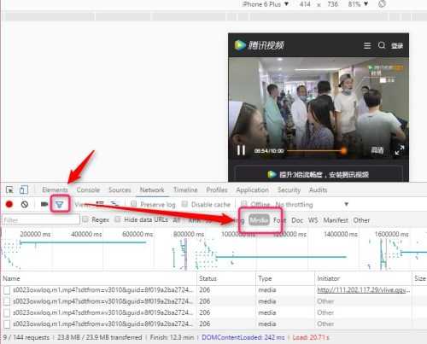Click the red record network log button

pos(9,204)
